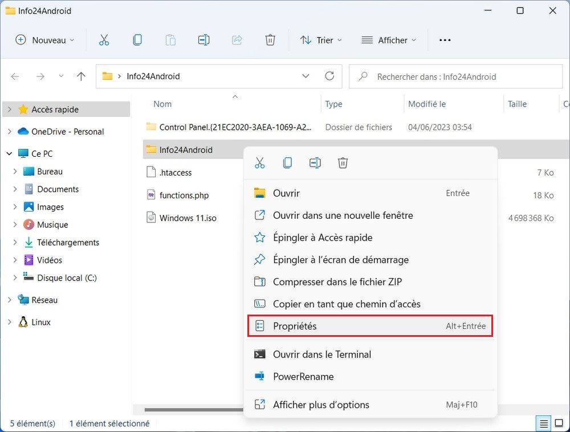570x432 pixels.
Task: Click the Cut scissors icon in the toolbar
Action: coord(104,40)
